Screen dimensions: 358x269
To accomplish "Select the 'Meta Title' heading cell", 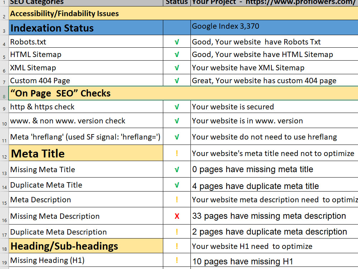I will click(86, 153).
